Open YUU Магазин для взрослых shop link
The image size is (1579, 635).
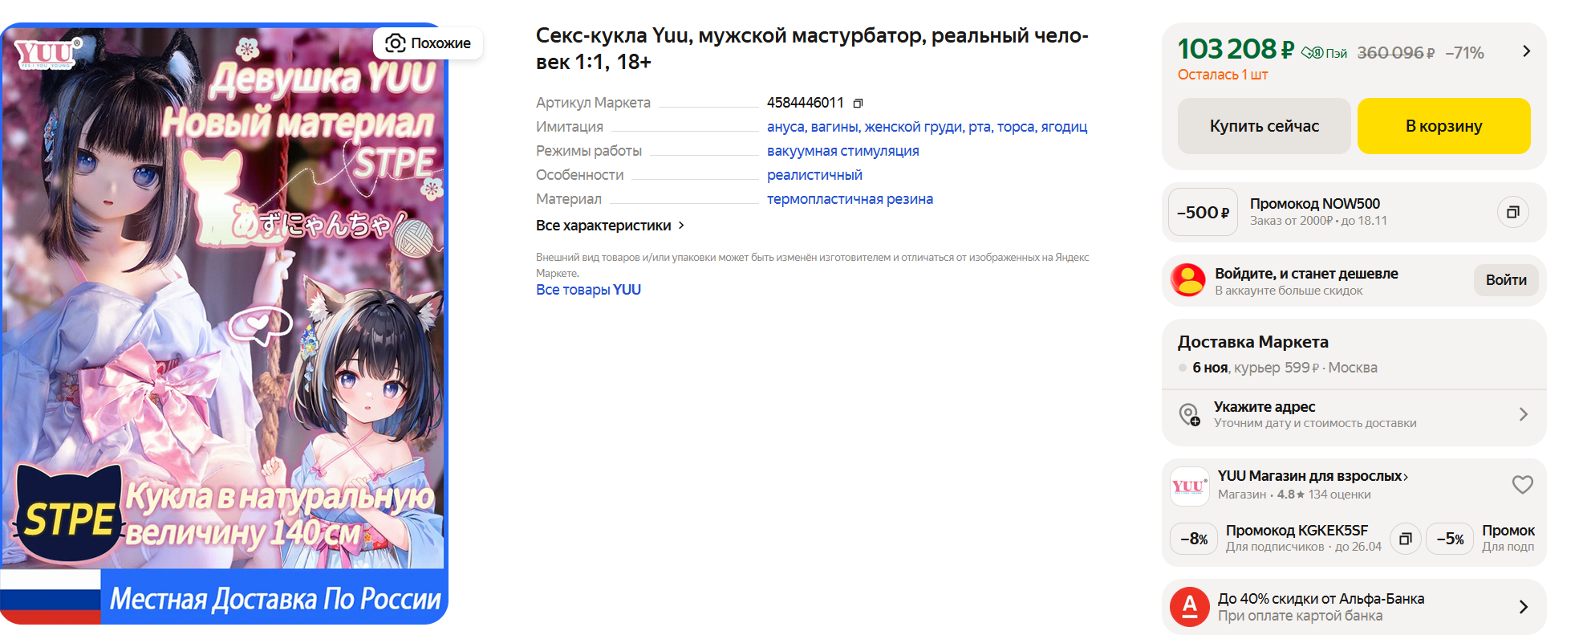1313,476
